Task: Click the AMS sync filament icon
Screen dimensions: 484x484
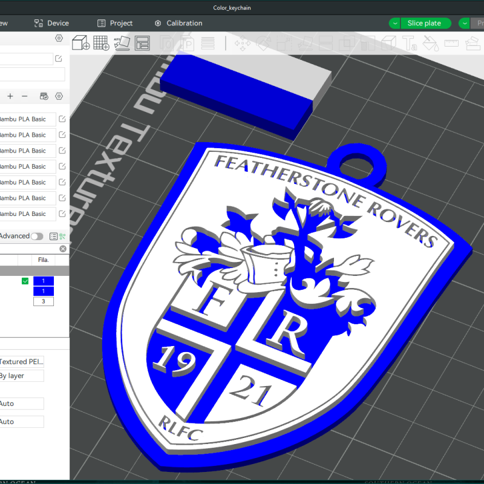Action: click(x=44, y=96)
